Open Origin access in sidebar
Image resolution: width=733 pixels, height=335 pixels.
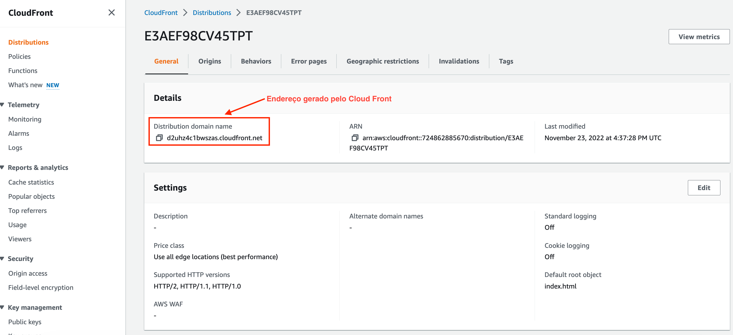pyautogui.click(x=28, y=274)
